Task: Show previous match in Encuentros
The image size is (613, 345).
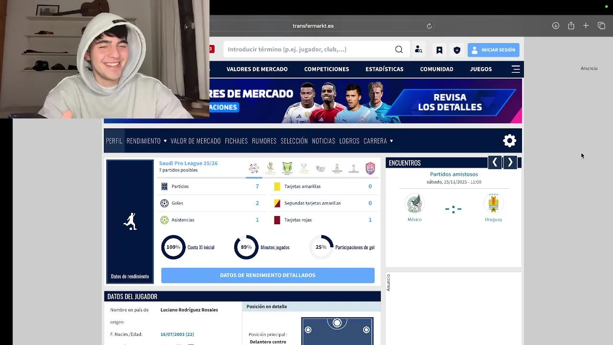Action: pos(495,163)
